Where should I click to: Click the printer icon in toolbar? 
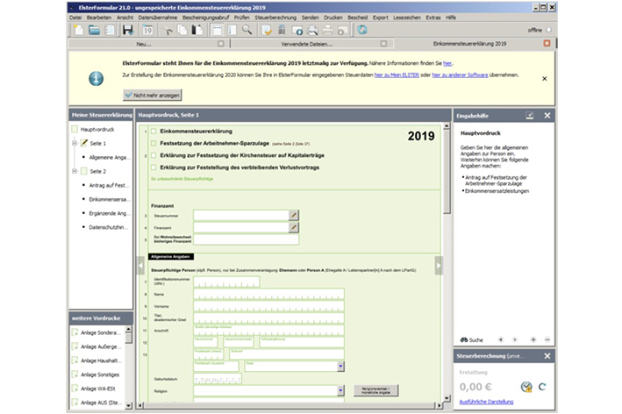326,30
